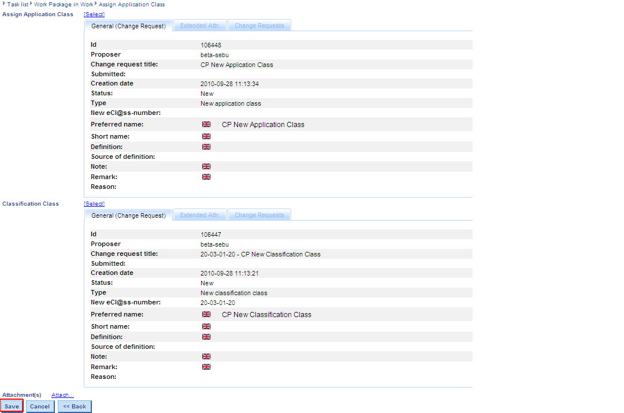Click the Select link for Classification Class
Screen dimensions: 624x413
pyautogui.click(x=94, y=203)
